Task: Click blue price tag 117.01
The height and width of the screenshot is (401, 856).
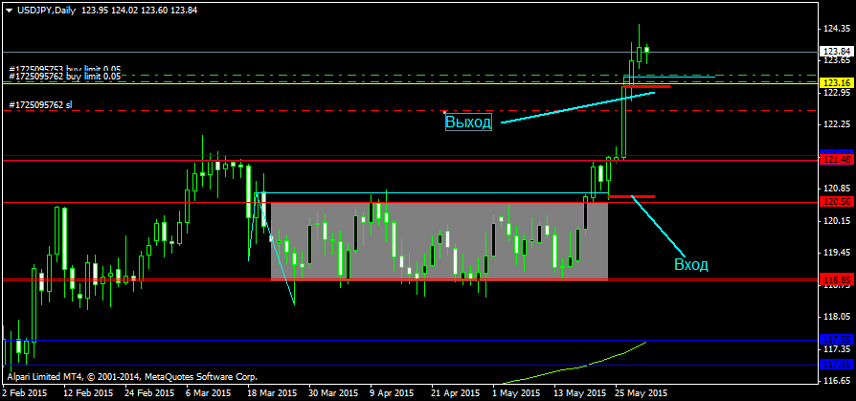Action: 837,364
